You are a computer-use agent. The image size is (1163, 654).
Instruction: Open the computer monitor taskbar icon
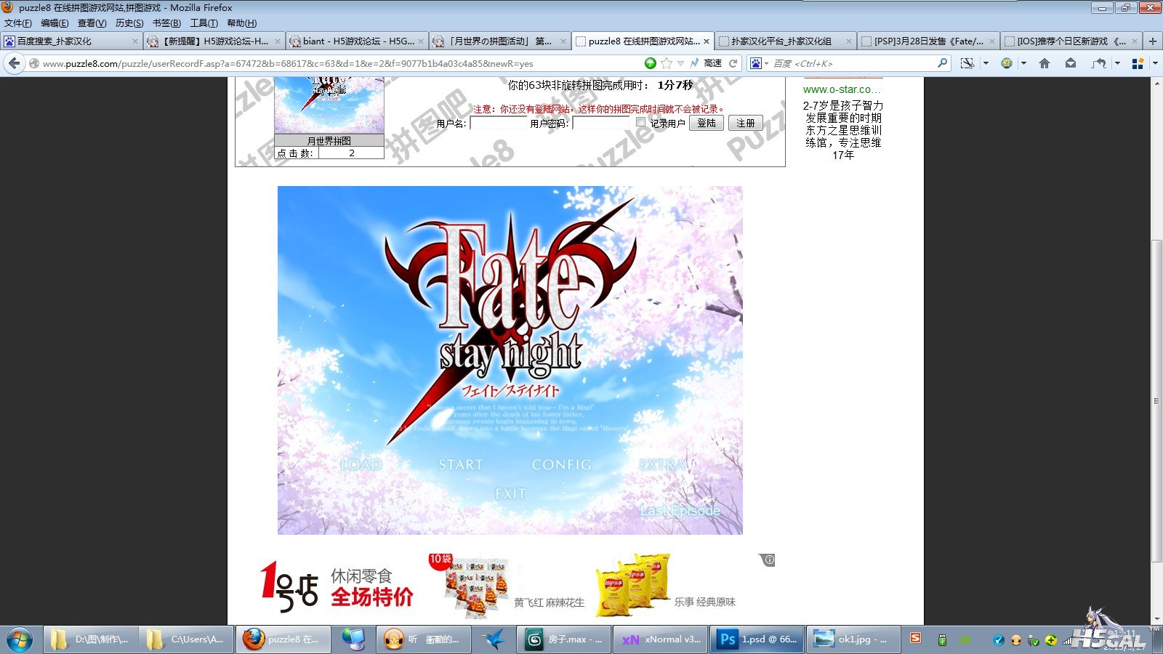(353, 639)
